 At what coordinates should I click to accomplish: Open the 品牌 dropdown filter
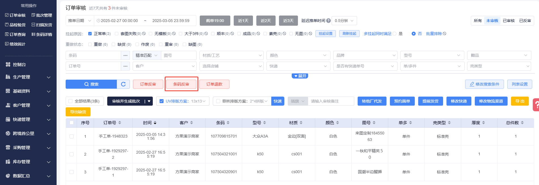(365, 55)
